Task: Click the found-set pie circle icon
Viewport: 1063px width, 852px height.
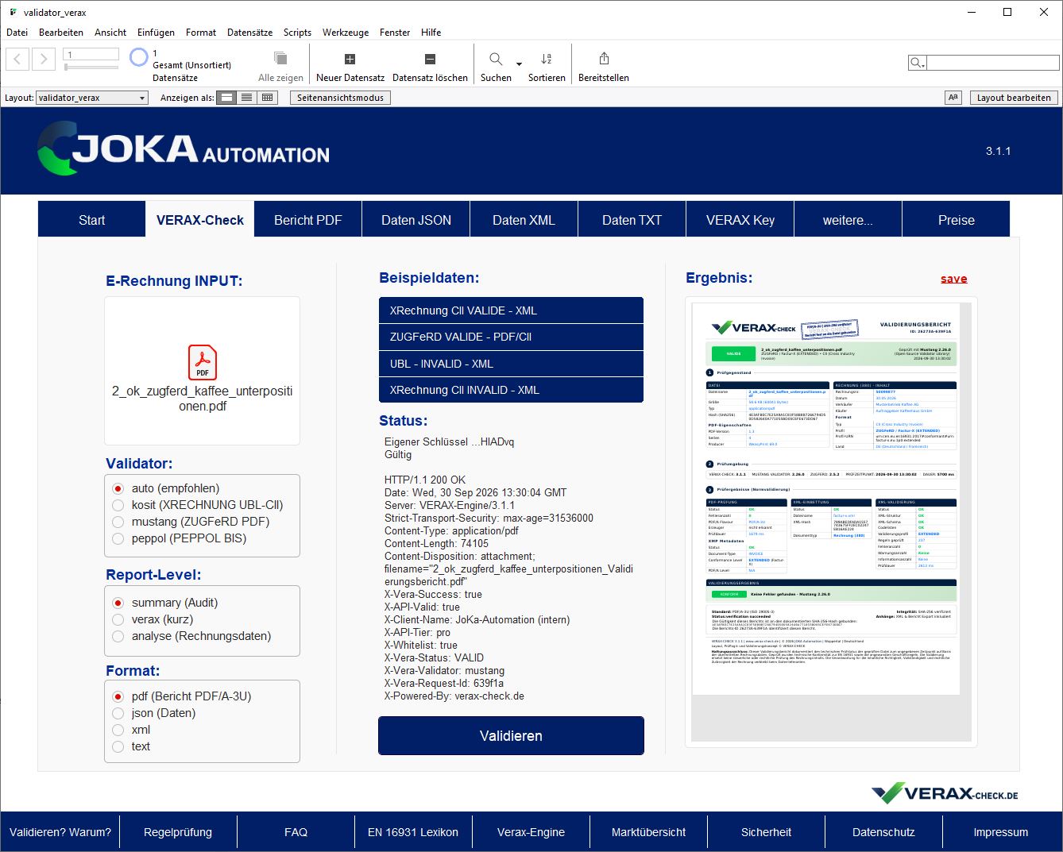Action: point(139,57)
